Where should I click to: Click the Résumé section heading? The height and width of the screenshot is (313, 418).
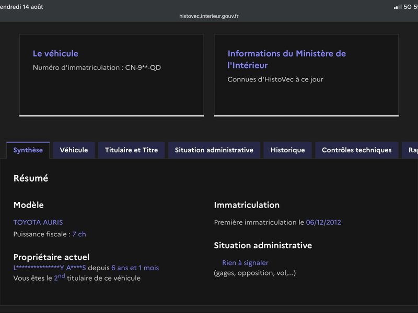point(31,178)
